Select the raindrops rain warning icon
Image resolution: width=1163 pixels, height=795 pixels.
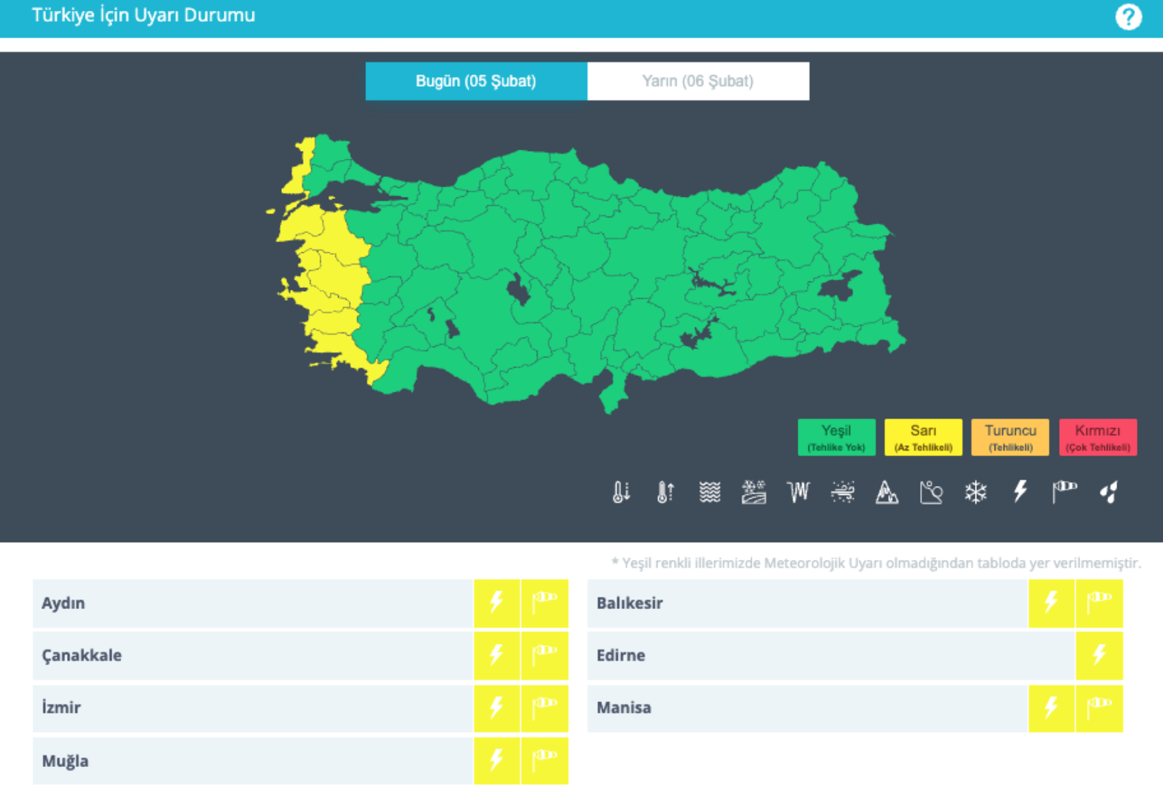pyautogui.click(x=1108, y=491)
